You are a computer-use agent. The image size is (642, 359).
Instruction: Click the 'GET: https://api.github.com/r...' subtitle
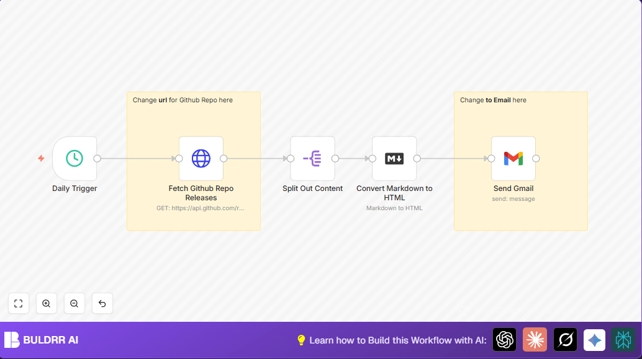click(x=200, y=208)
